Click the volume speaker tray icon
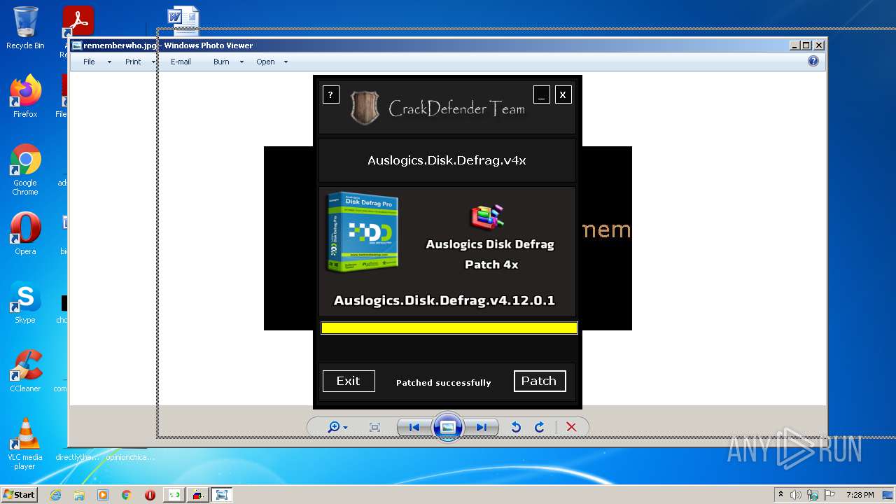The height and width of the screenshot is (504, 896). (796, 495)
